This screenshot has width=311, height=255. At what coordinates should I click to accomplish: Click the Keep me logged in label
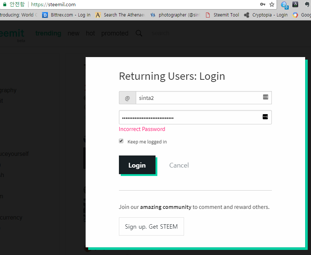pyautogui.click(x=147, y=142)
